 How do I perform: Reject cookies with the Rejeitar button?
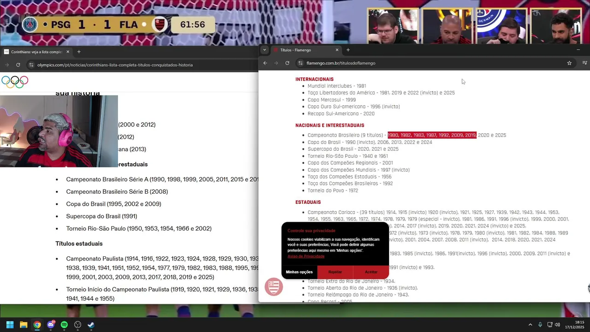[335, 272]
